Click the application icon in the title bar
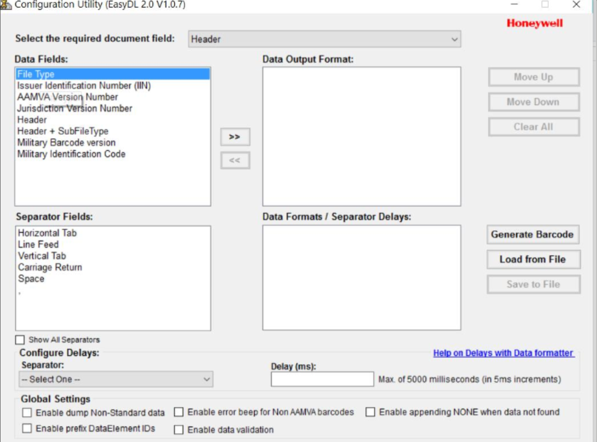 6,5
